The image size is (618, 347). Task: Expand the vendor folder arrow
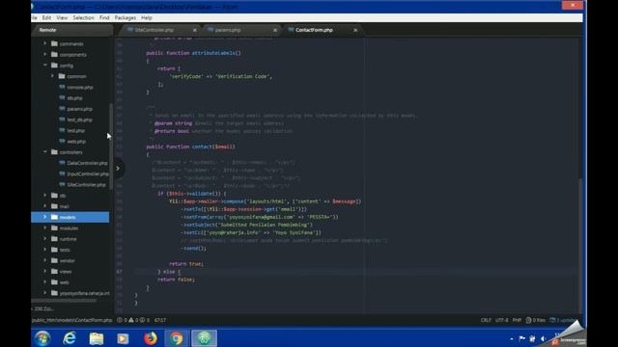pos(45,260)
